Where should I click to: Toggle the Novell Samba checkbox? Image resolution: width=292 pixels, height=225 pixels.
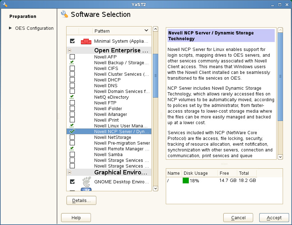[x=72, y=154]
